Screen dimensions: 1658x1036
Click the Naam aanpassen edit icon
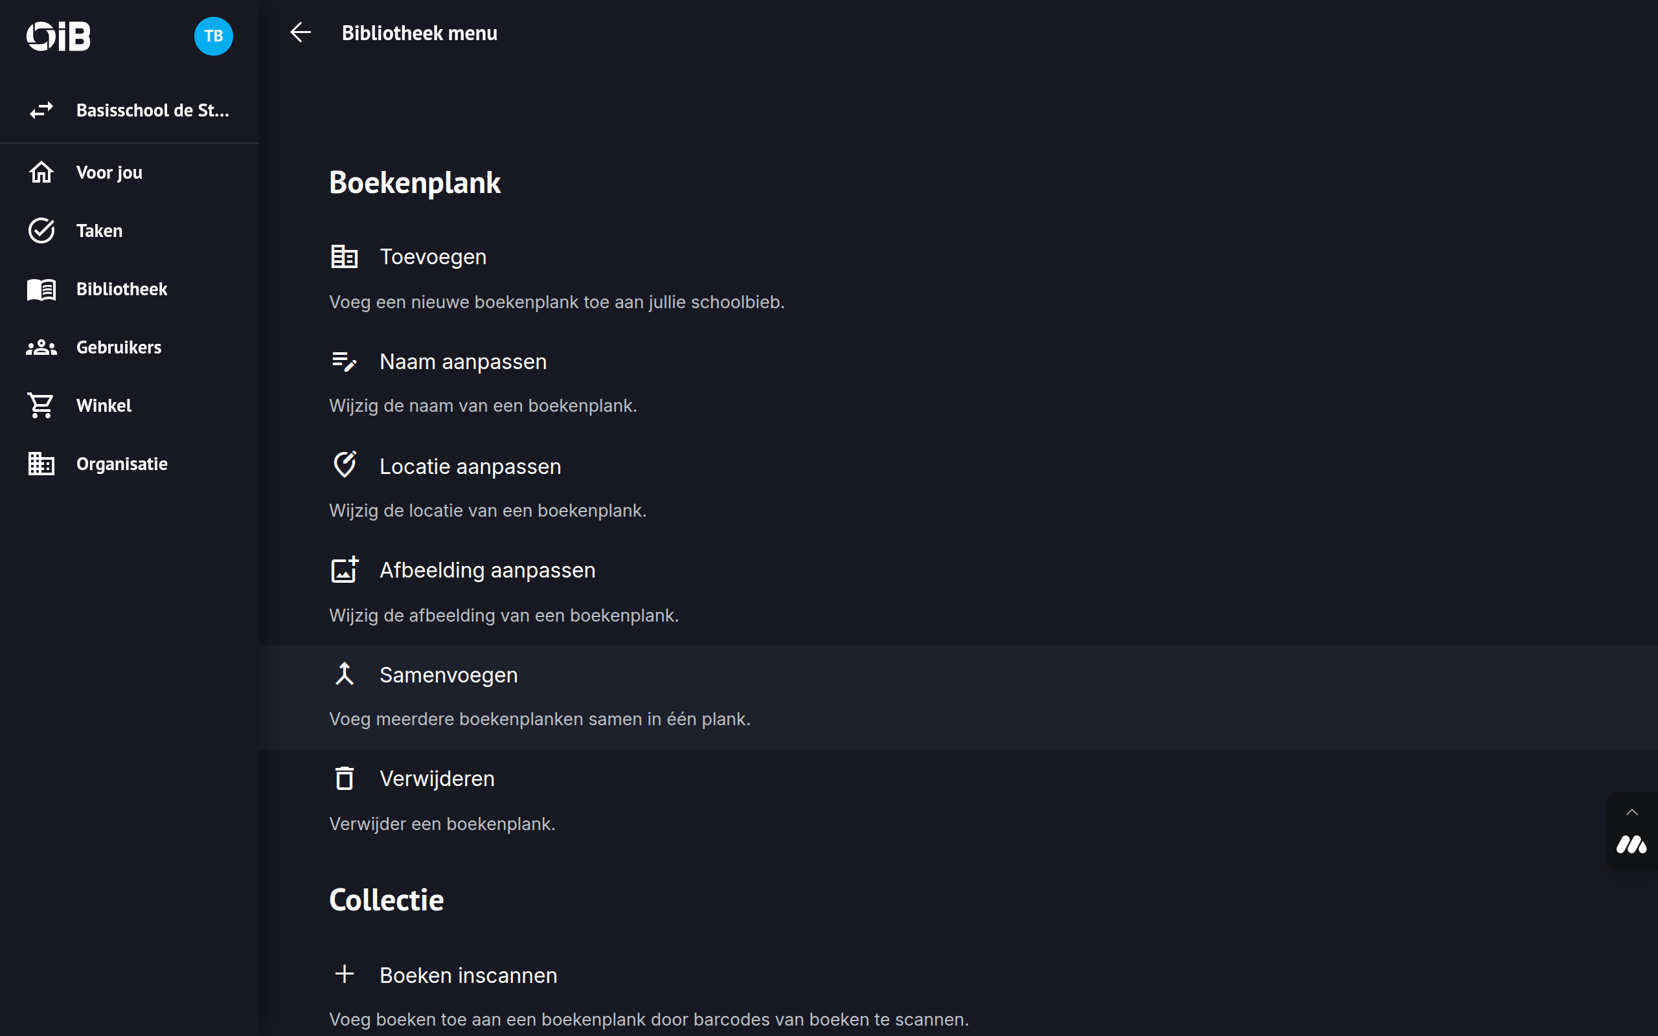pos(344,361)
